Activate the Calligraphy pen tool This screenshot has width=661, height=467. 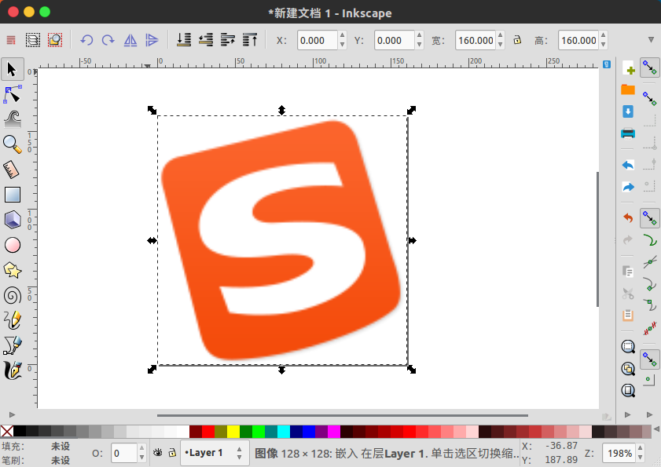point(12,369)
